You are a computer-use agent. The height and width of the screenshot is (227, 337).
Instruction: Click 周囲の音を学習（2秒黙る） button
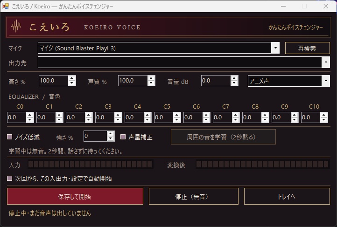[223, 137]
